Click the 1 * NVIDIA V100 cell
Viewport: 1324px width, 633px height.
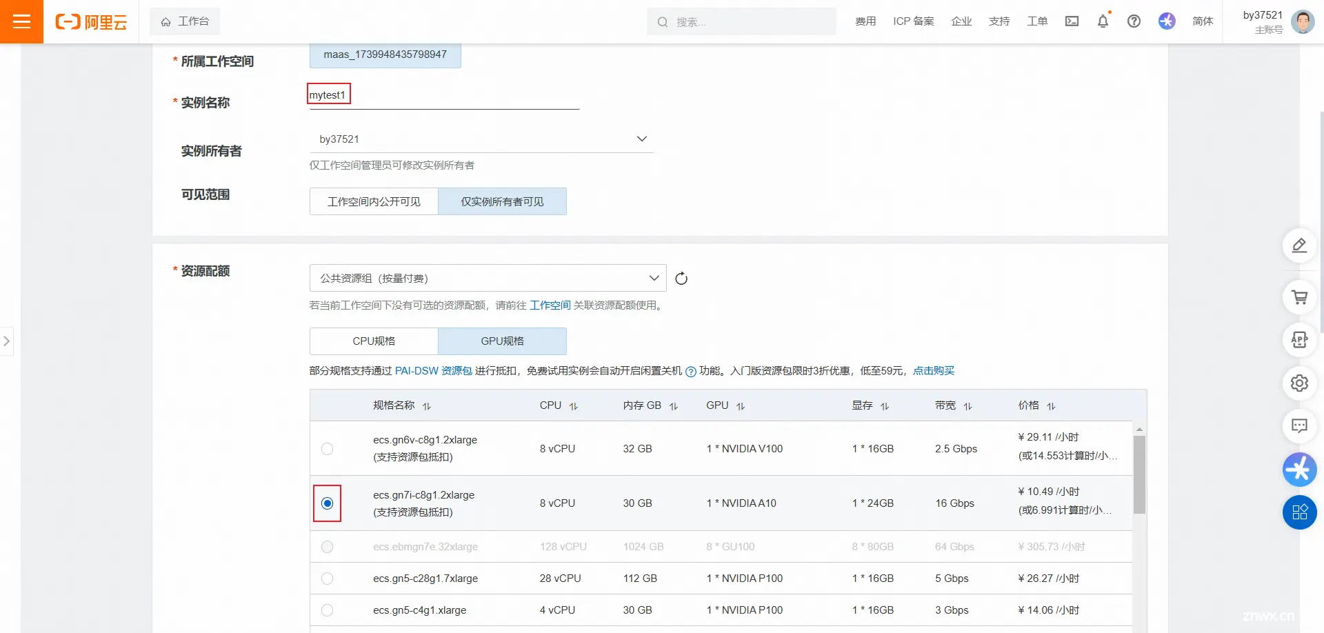(x=745, y=449)
